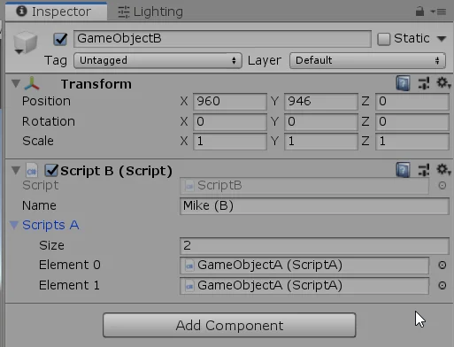Edit the Scripts A Size field
This screenshot has width=454, height=347.
[x=314, y=246]
